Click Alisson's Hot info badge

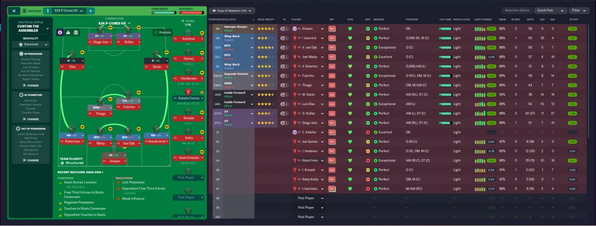[332, 28]
